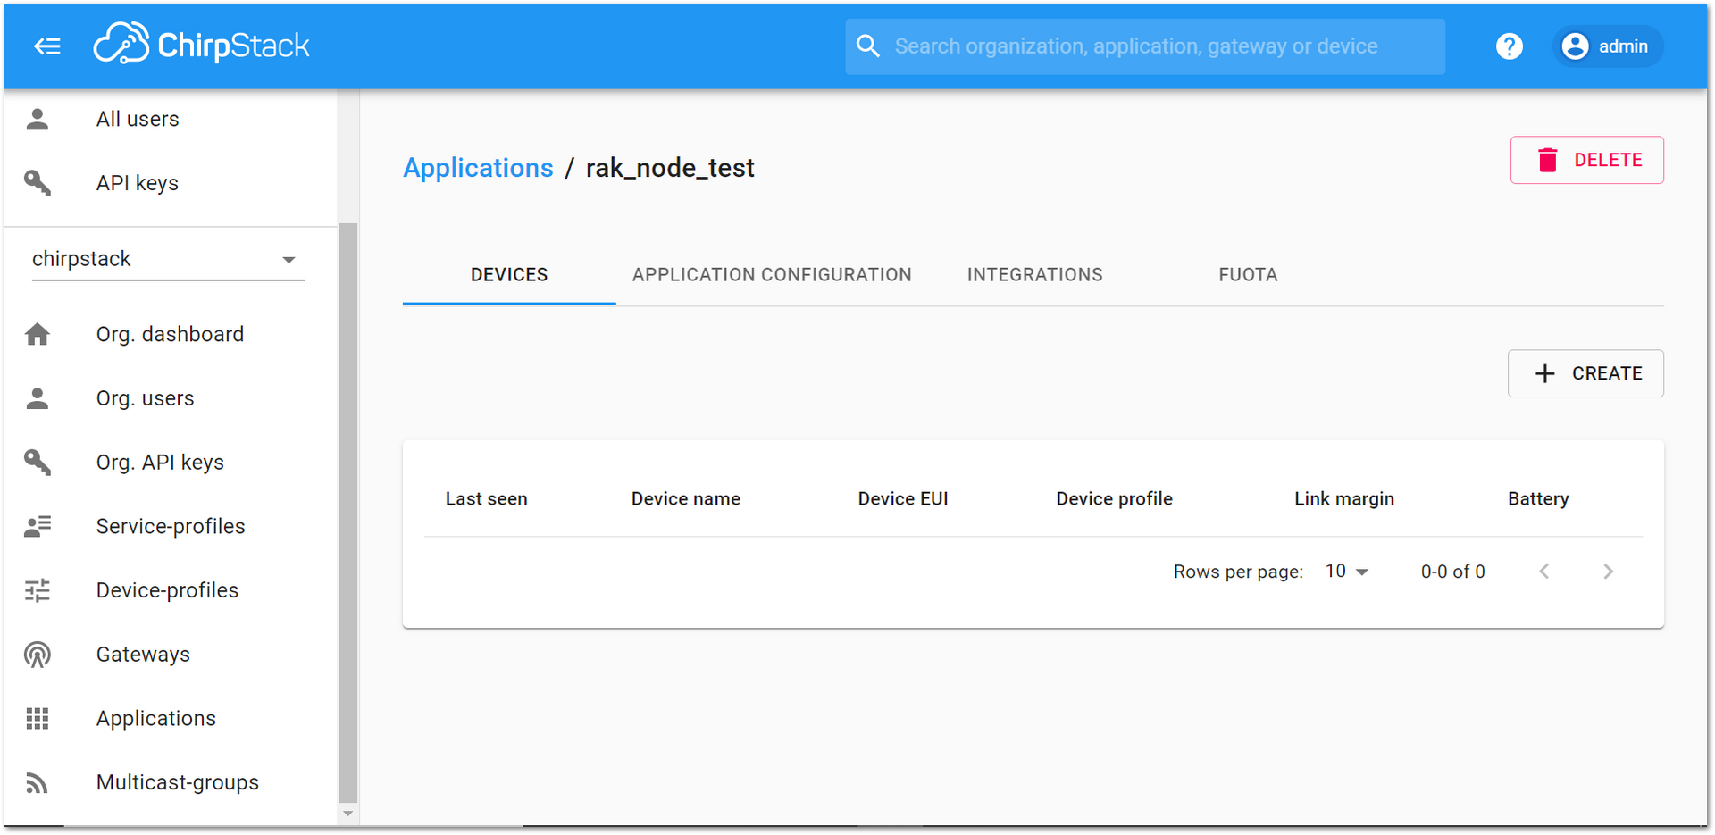
Task: Click the CREATE device button
Action: 1585,373
